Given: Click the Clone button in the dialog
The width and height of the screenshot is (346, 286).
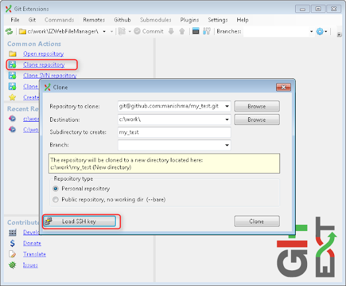Looking at the screenshot, I should tap(257, 221).
